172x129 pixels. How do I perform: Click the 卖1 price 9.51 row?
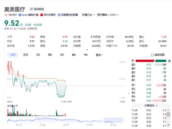click(149, 80)
